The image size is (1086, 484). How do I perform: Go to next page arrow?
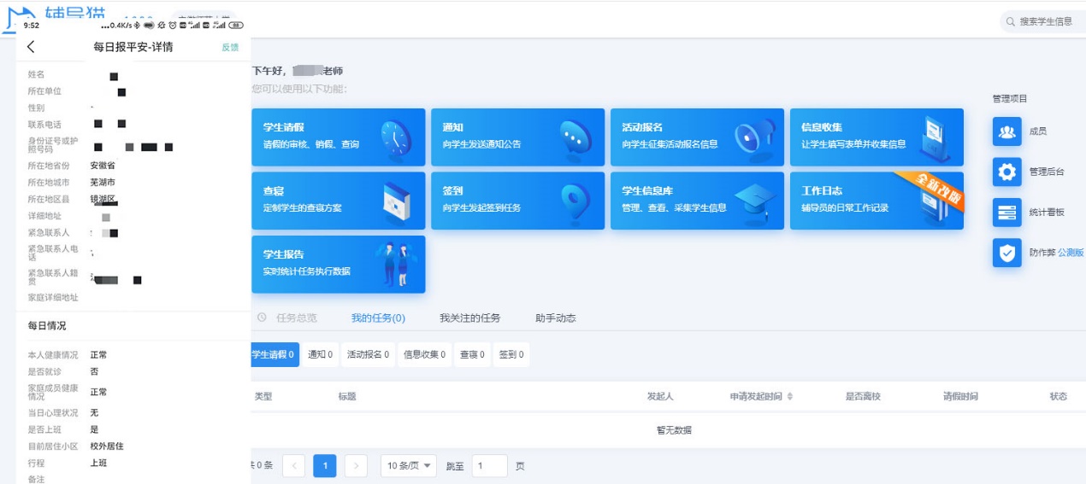[x=356, y=466]
